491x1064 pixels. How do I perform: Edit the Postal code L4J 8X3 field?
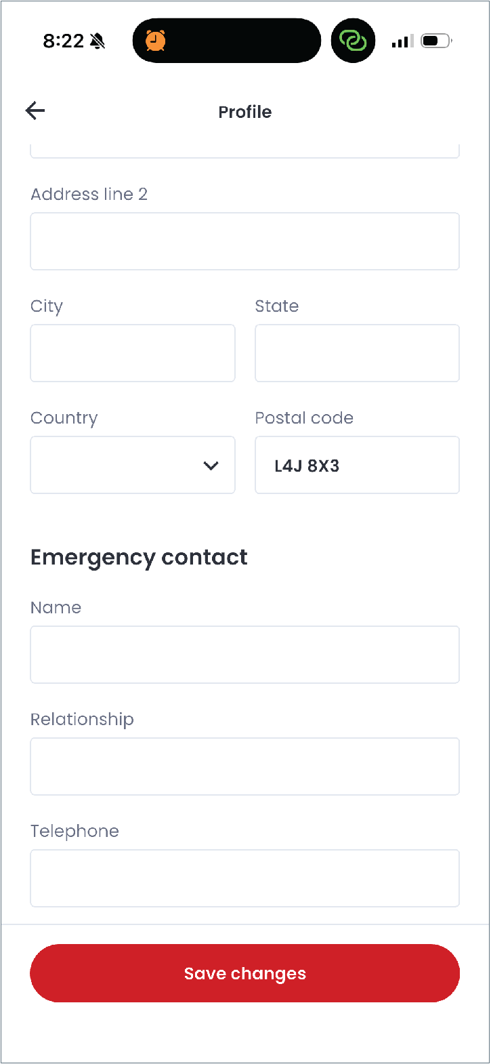click(358, 465)
